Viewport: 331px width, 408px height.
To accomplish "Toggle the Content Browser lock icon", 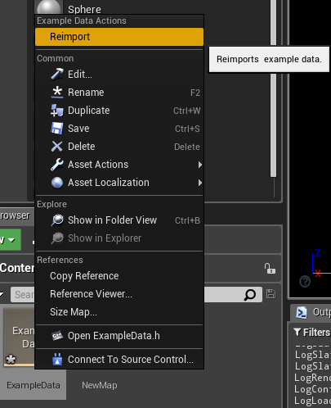I will [270, 269].
